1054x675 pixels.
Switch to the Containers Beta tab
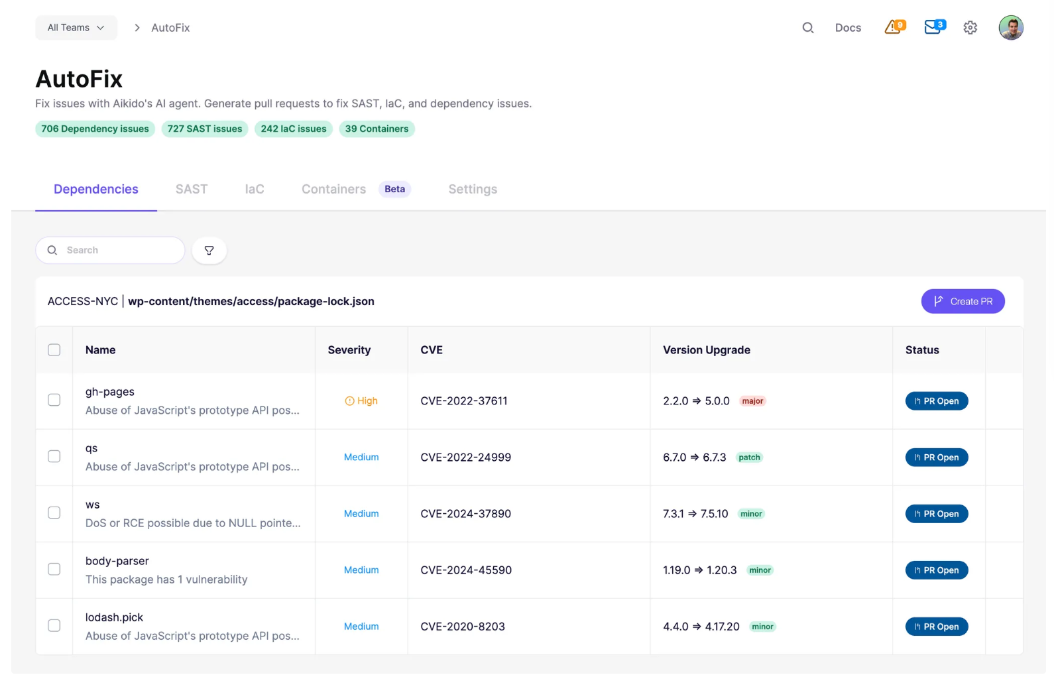[x=356, y=189]
